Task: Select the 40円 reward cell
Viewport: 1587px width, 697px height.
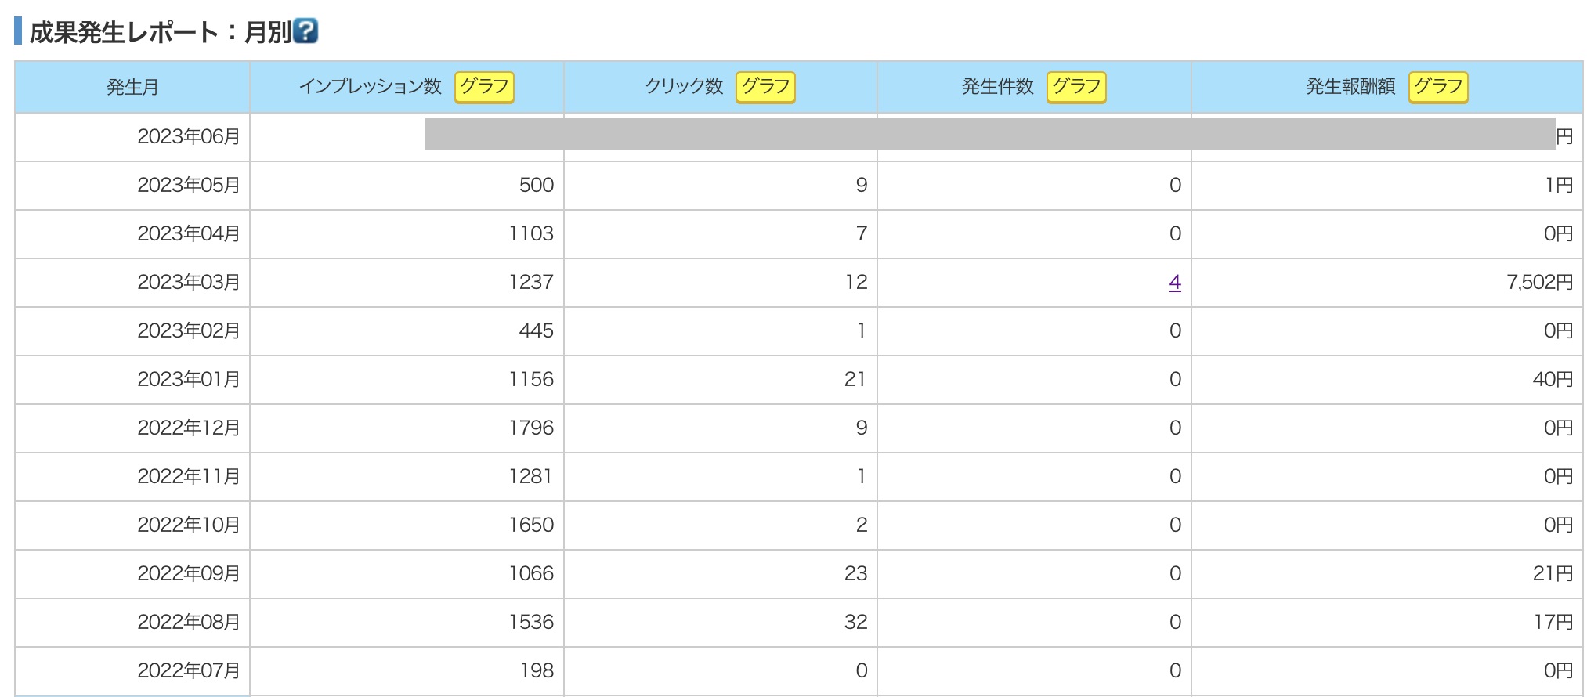Action: [x=1553, y=380]
